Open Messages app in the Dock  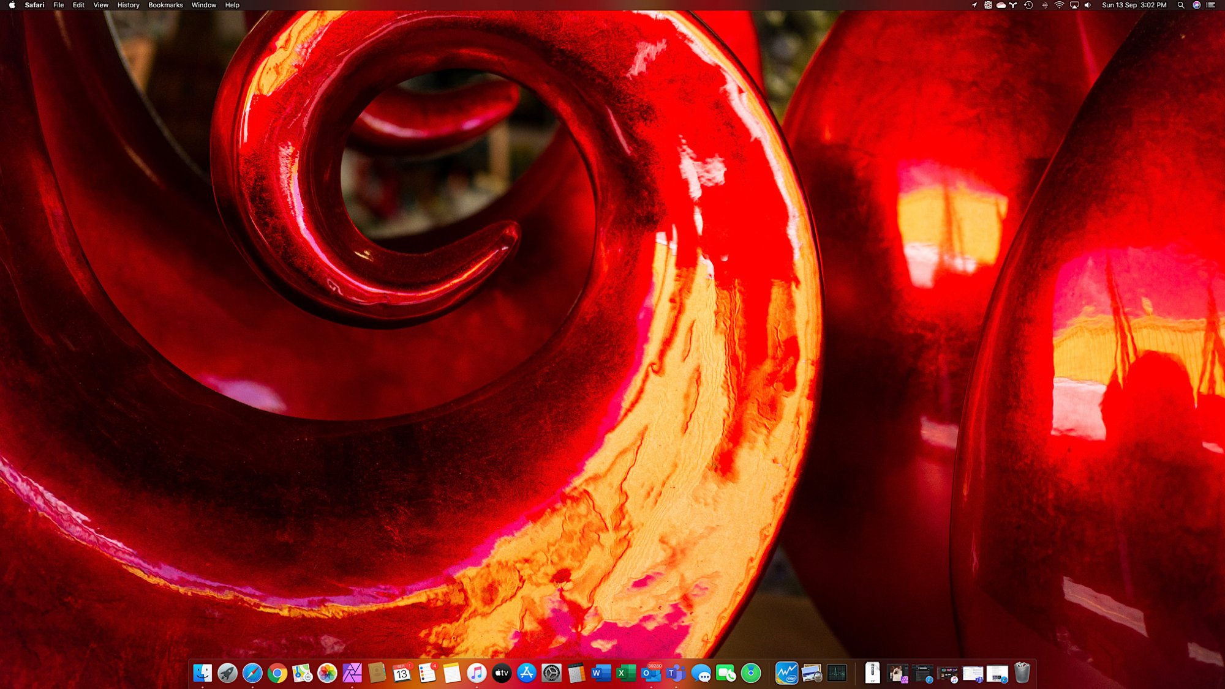[701, 673]
